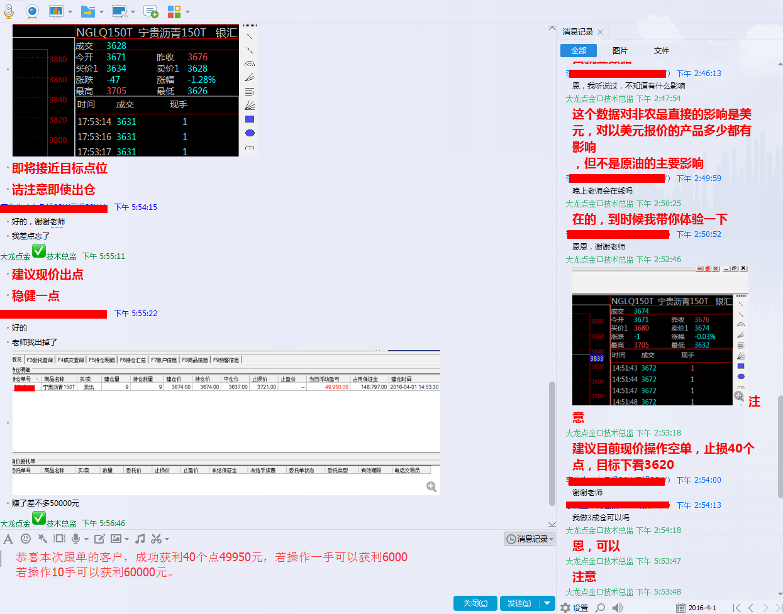Click the speaker icon in history panel

coord(618,608)
